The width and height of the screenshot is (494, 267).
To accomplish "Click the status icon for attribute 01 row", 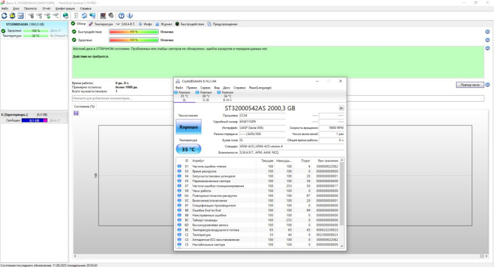I will click(179, 166).
